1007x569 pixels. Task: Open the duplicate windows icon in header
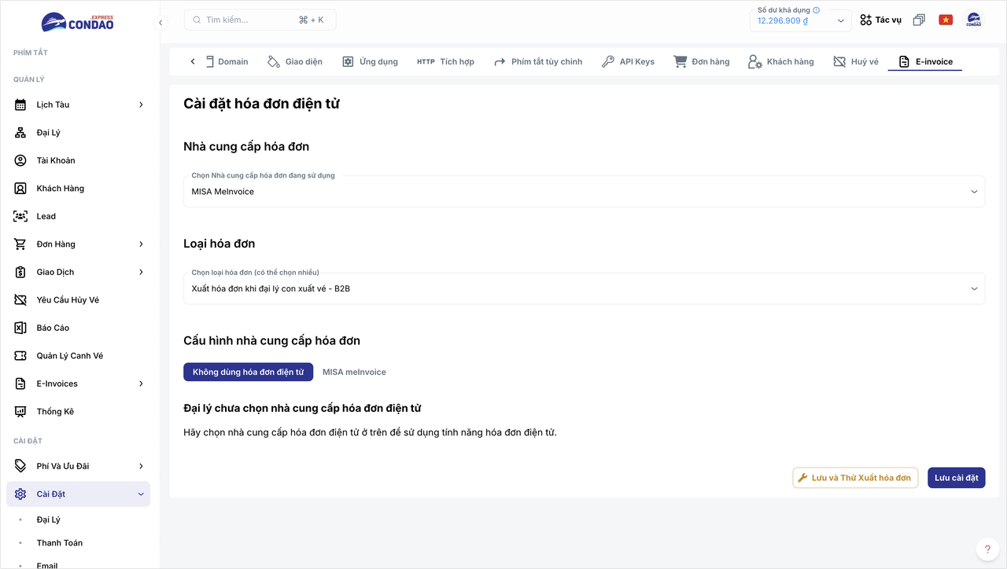tap(919, 20)
